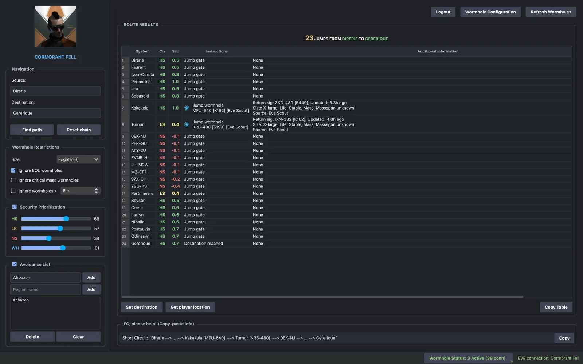This screenshot has width=583, height=364.
Task: Open Wormhole Configuration
Action: 490,12
